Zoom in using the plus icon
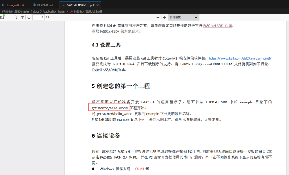 pyautogui.click(x=164, y=17)
